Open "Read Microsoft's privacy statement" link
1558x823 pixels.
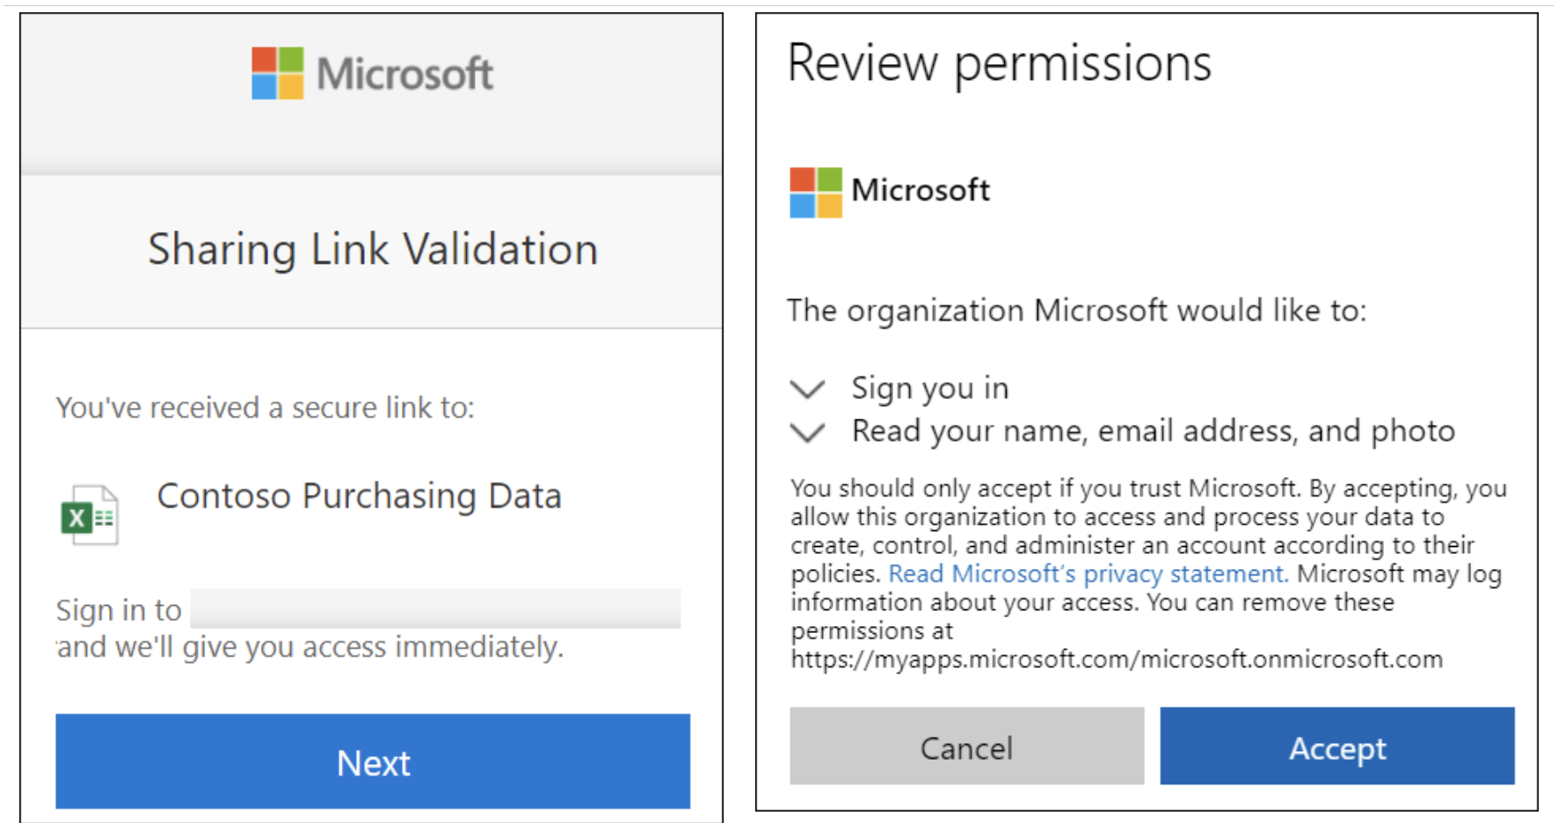pos(1088,574)
